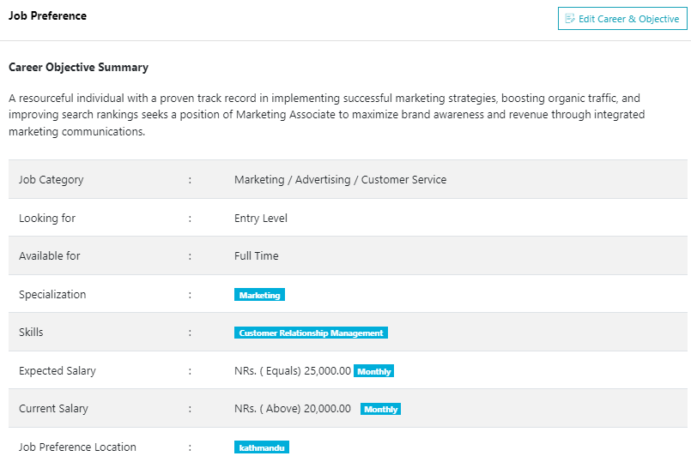Screen dimensions: 691x462
Task: Click the Customer Relationship Management skill tag
Action: tap(311, 333)
